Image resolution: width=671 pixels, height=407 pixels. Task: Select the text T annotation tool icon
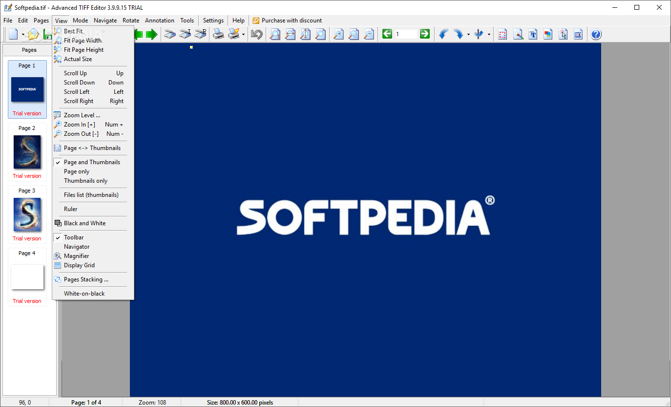533,34
